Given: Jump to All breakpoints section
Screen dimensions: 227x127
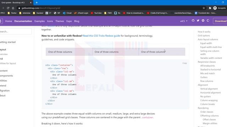Looking at the screenshot, I should point(207,66).
